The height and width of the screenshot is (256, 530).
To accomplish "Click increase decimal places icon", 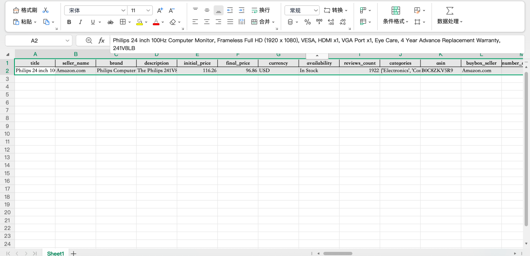I will [x=331, y=22].
